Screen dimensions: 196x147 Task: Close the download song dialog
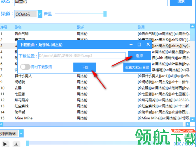(148, 44)
